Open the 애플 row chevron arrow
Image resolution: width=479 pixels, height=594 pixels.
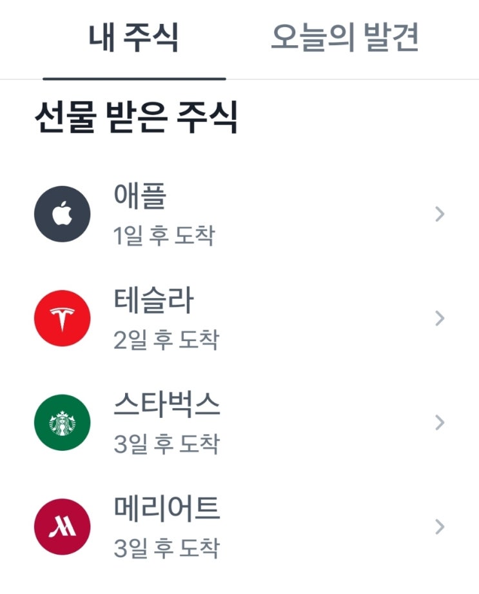pyautogui.click(x=440, y=214)
